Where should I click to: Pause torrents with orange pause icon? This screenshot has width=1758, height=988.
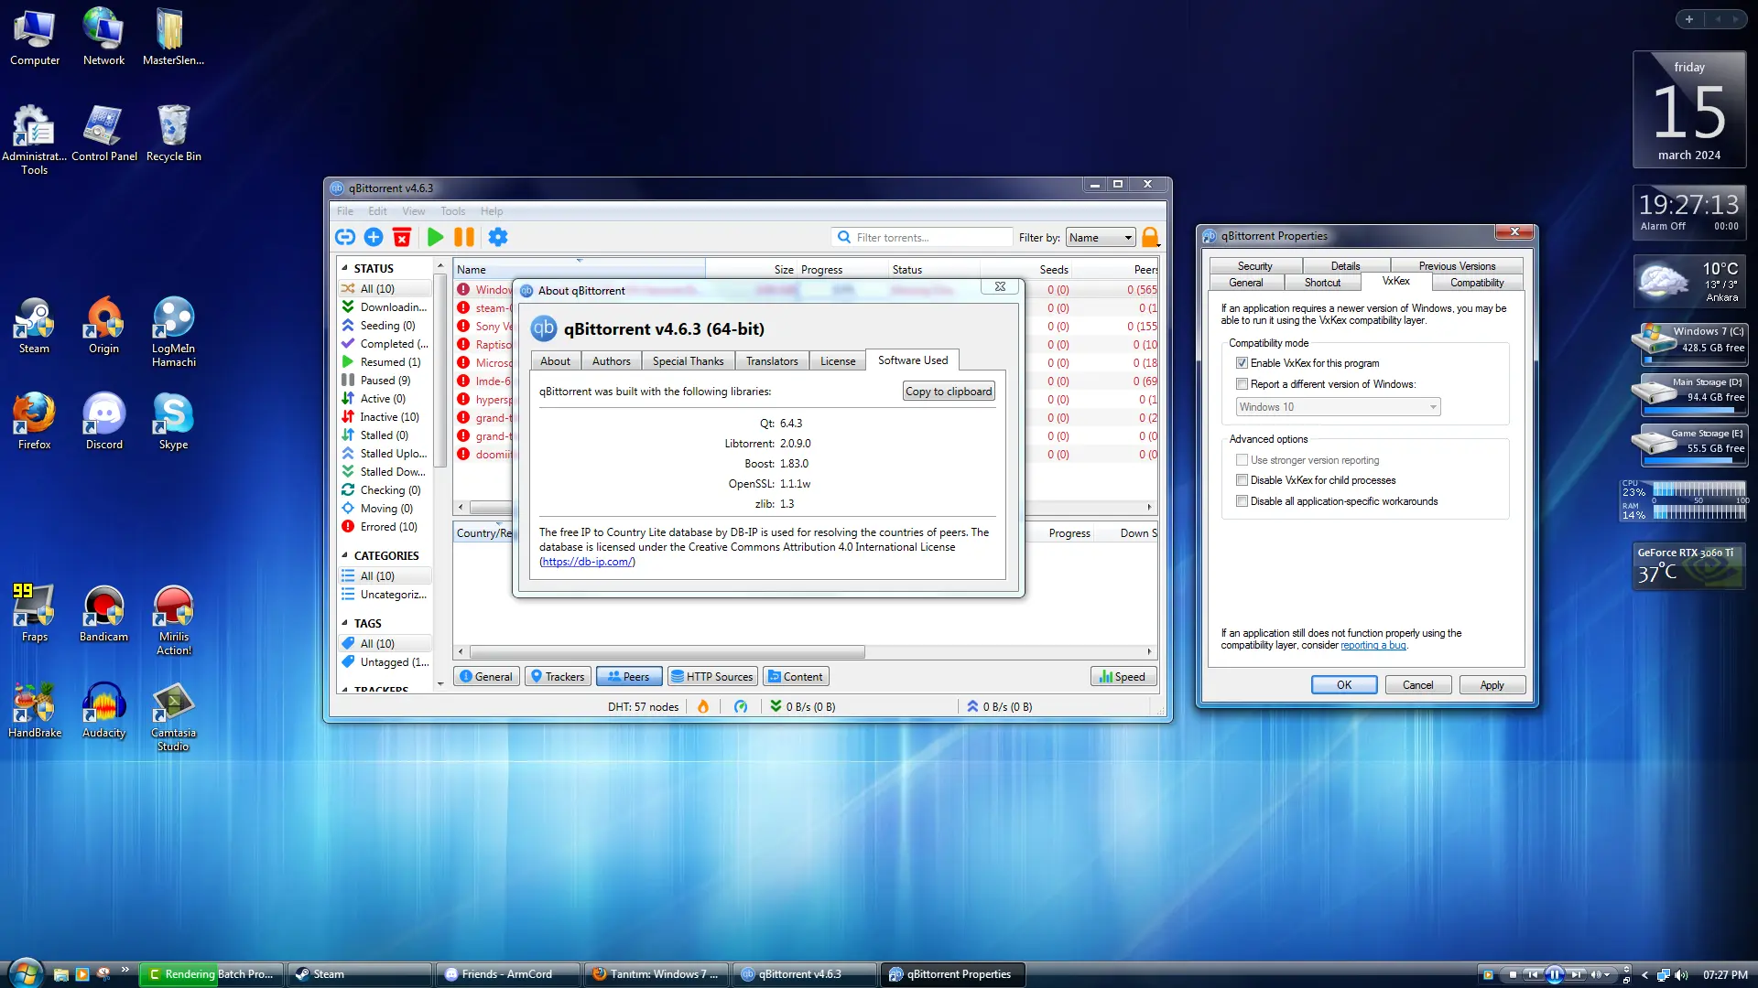coord(464,237)
